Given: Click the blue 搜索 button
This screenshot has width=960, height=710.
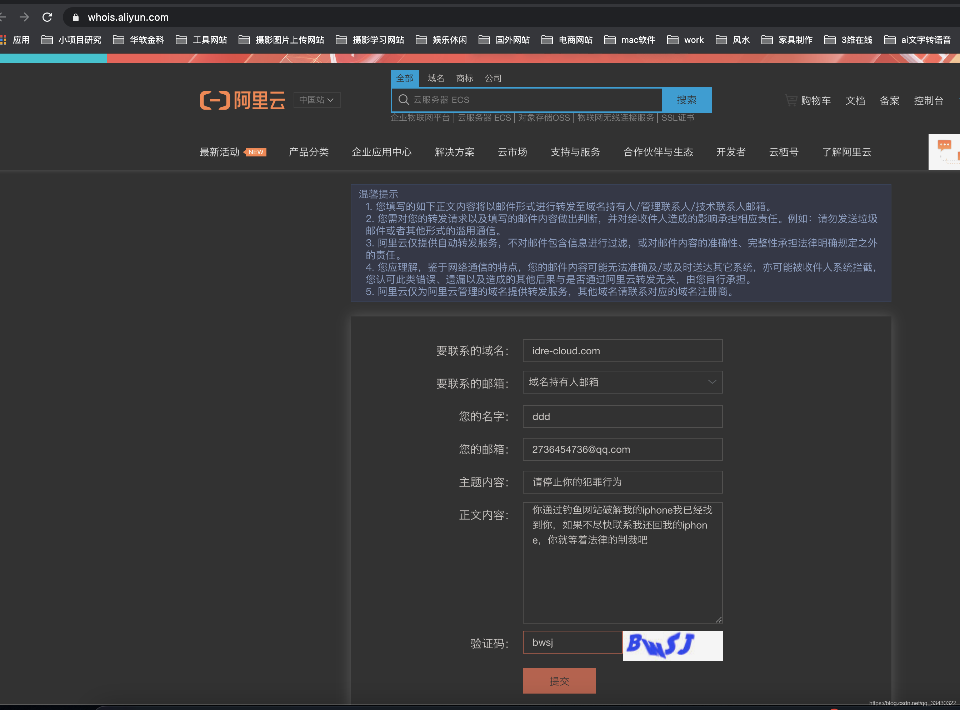Looking at the screenshot, I should click(x=687, y=100).
